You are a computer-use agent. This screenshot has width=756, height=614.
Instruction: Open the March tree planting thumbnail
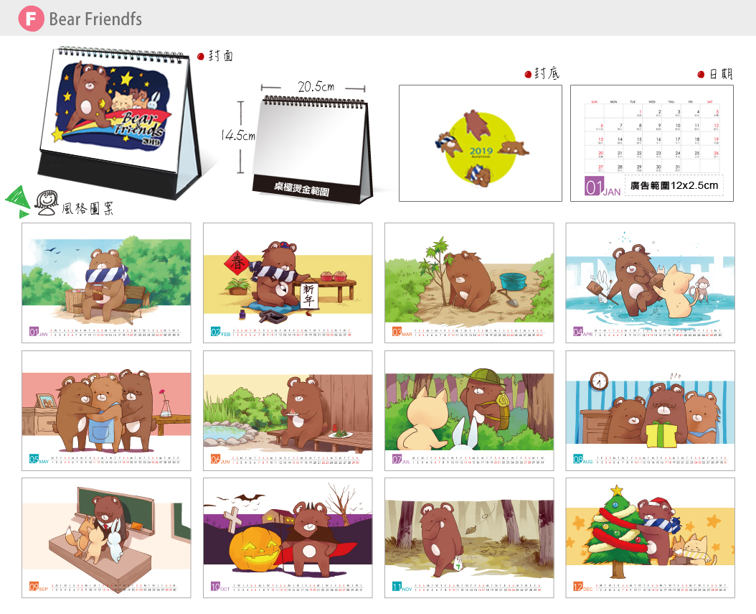pos(469,283)
